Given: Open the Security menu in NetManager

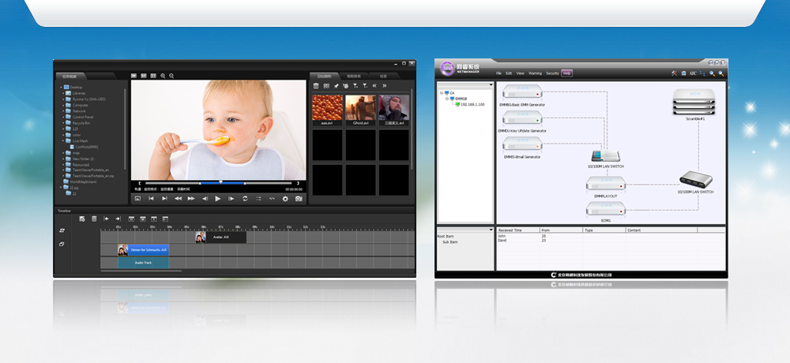Looking at the screenshot, I should click(553, 73).
